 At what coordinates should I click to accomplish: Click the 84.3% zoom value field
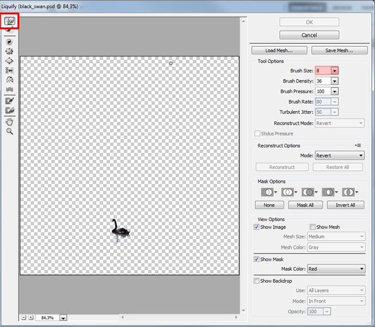(47, 318)
